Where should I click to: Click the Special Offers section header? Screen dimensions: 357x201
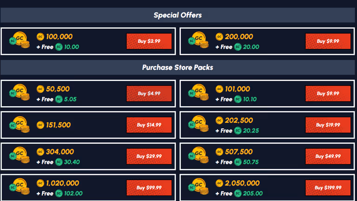point(178,15)
